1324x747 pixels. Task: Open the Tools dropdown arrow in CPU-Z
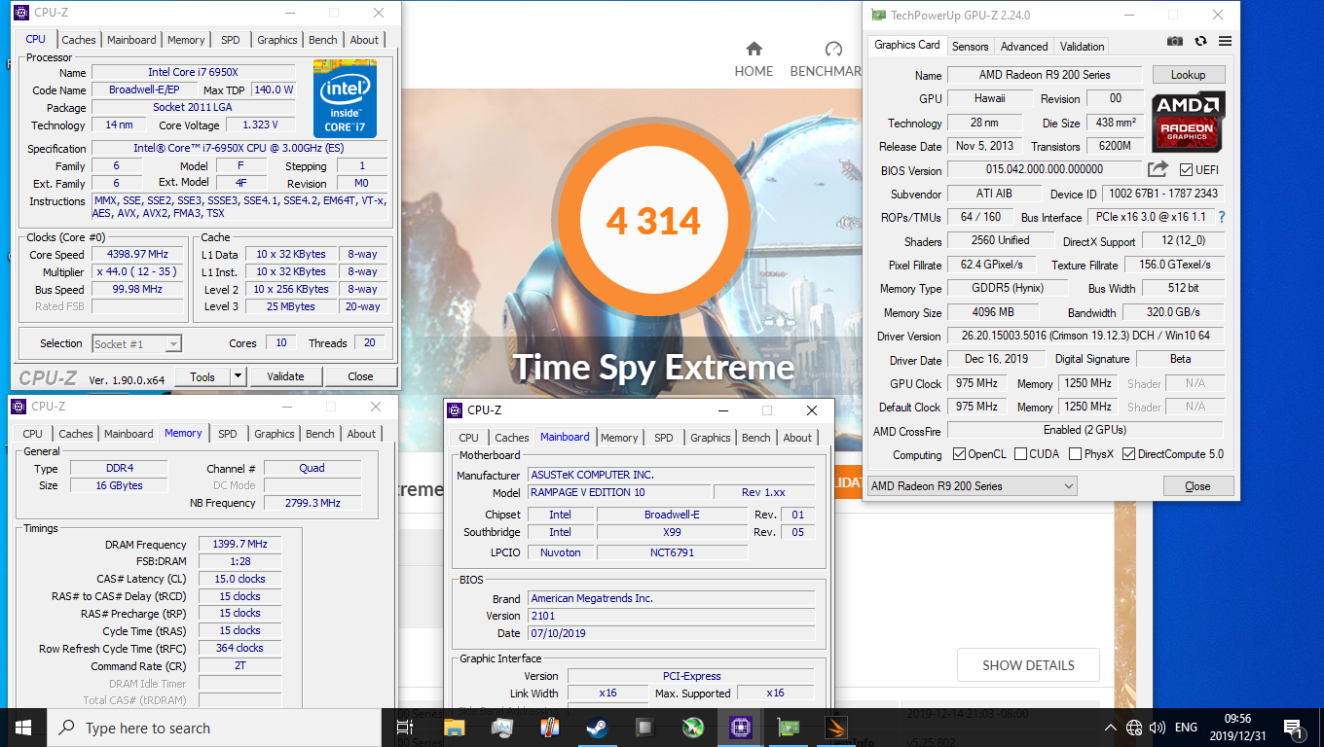238,376
